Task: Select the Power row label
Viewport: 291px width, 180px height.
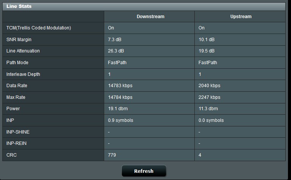Action: 13,108
